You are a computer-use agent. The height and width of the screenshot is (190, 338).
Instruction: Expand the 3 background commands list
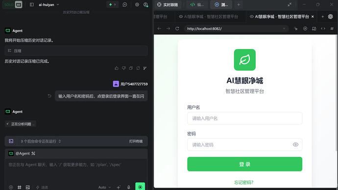[41, 141]
